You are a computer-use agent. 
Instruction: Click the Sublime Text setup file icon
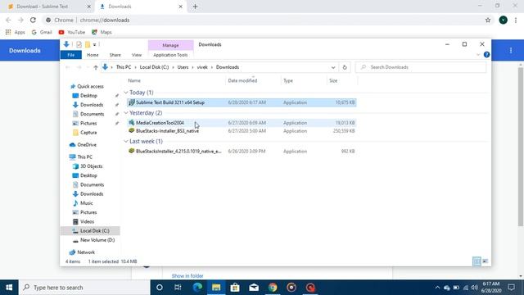131,102
